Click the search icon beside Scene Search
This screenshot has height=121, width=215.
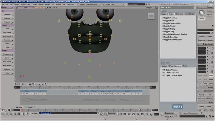(146, 4)
